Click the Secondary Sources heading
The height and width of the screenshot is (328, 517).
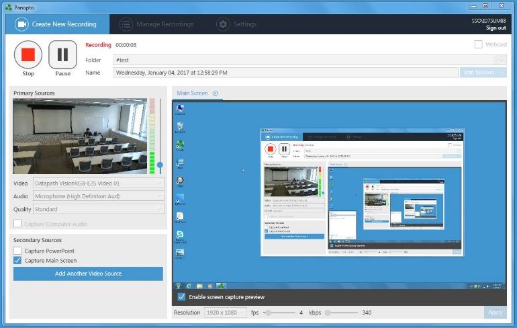pos(37,240)
